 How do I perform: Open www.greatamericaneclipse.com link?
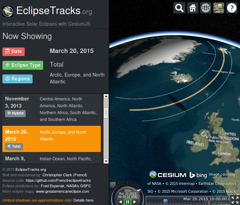coord(63,192)
